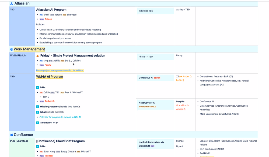The height and width of the screenshot is (157, 269).
Task: Click the PM badge before Ethan Harry
Action: (x=41, y=152)
